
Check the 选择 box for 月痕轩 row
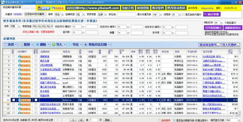point(14,74)
